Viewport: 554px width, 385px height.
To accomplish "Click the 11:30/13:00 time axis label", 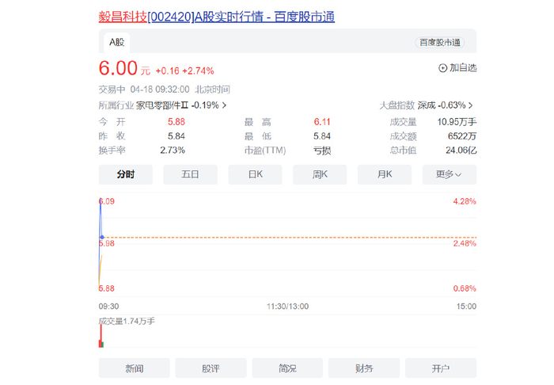I will pyautogui.click(x=287, y=306).
